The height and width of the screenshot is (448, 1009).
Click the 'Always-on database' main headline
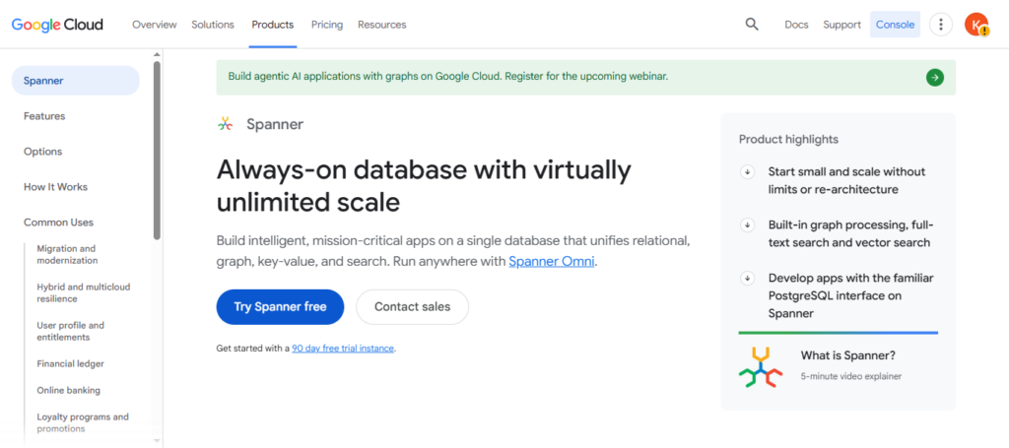(x=424, y=186)
